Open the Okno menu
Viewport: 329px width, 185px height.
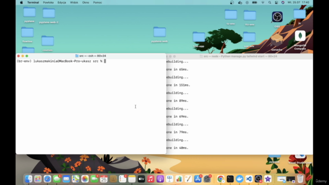point(85,3)
